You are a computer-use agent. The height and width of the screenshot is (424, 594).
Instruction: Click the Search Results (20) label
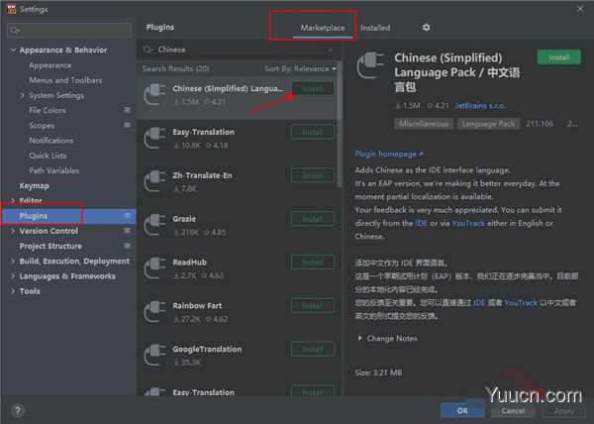click(x=176, y=69)
